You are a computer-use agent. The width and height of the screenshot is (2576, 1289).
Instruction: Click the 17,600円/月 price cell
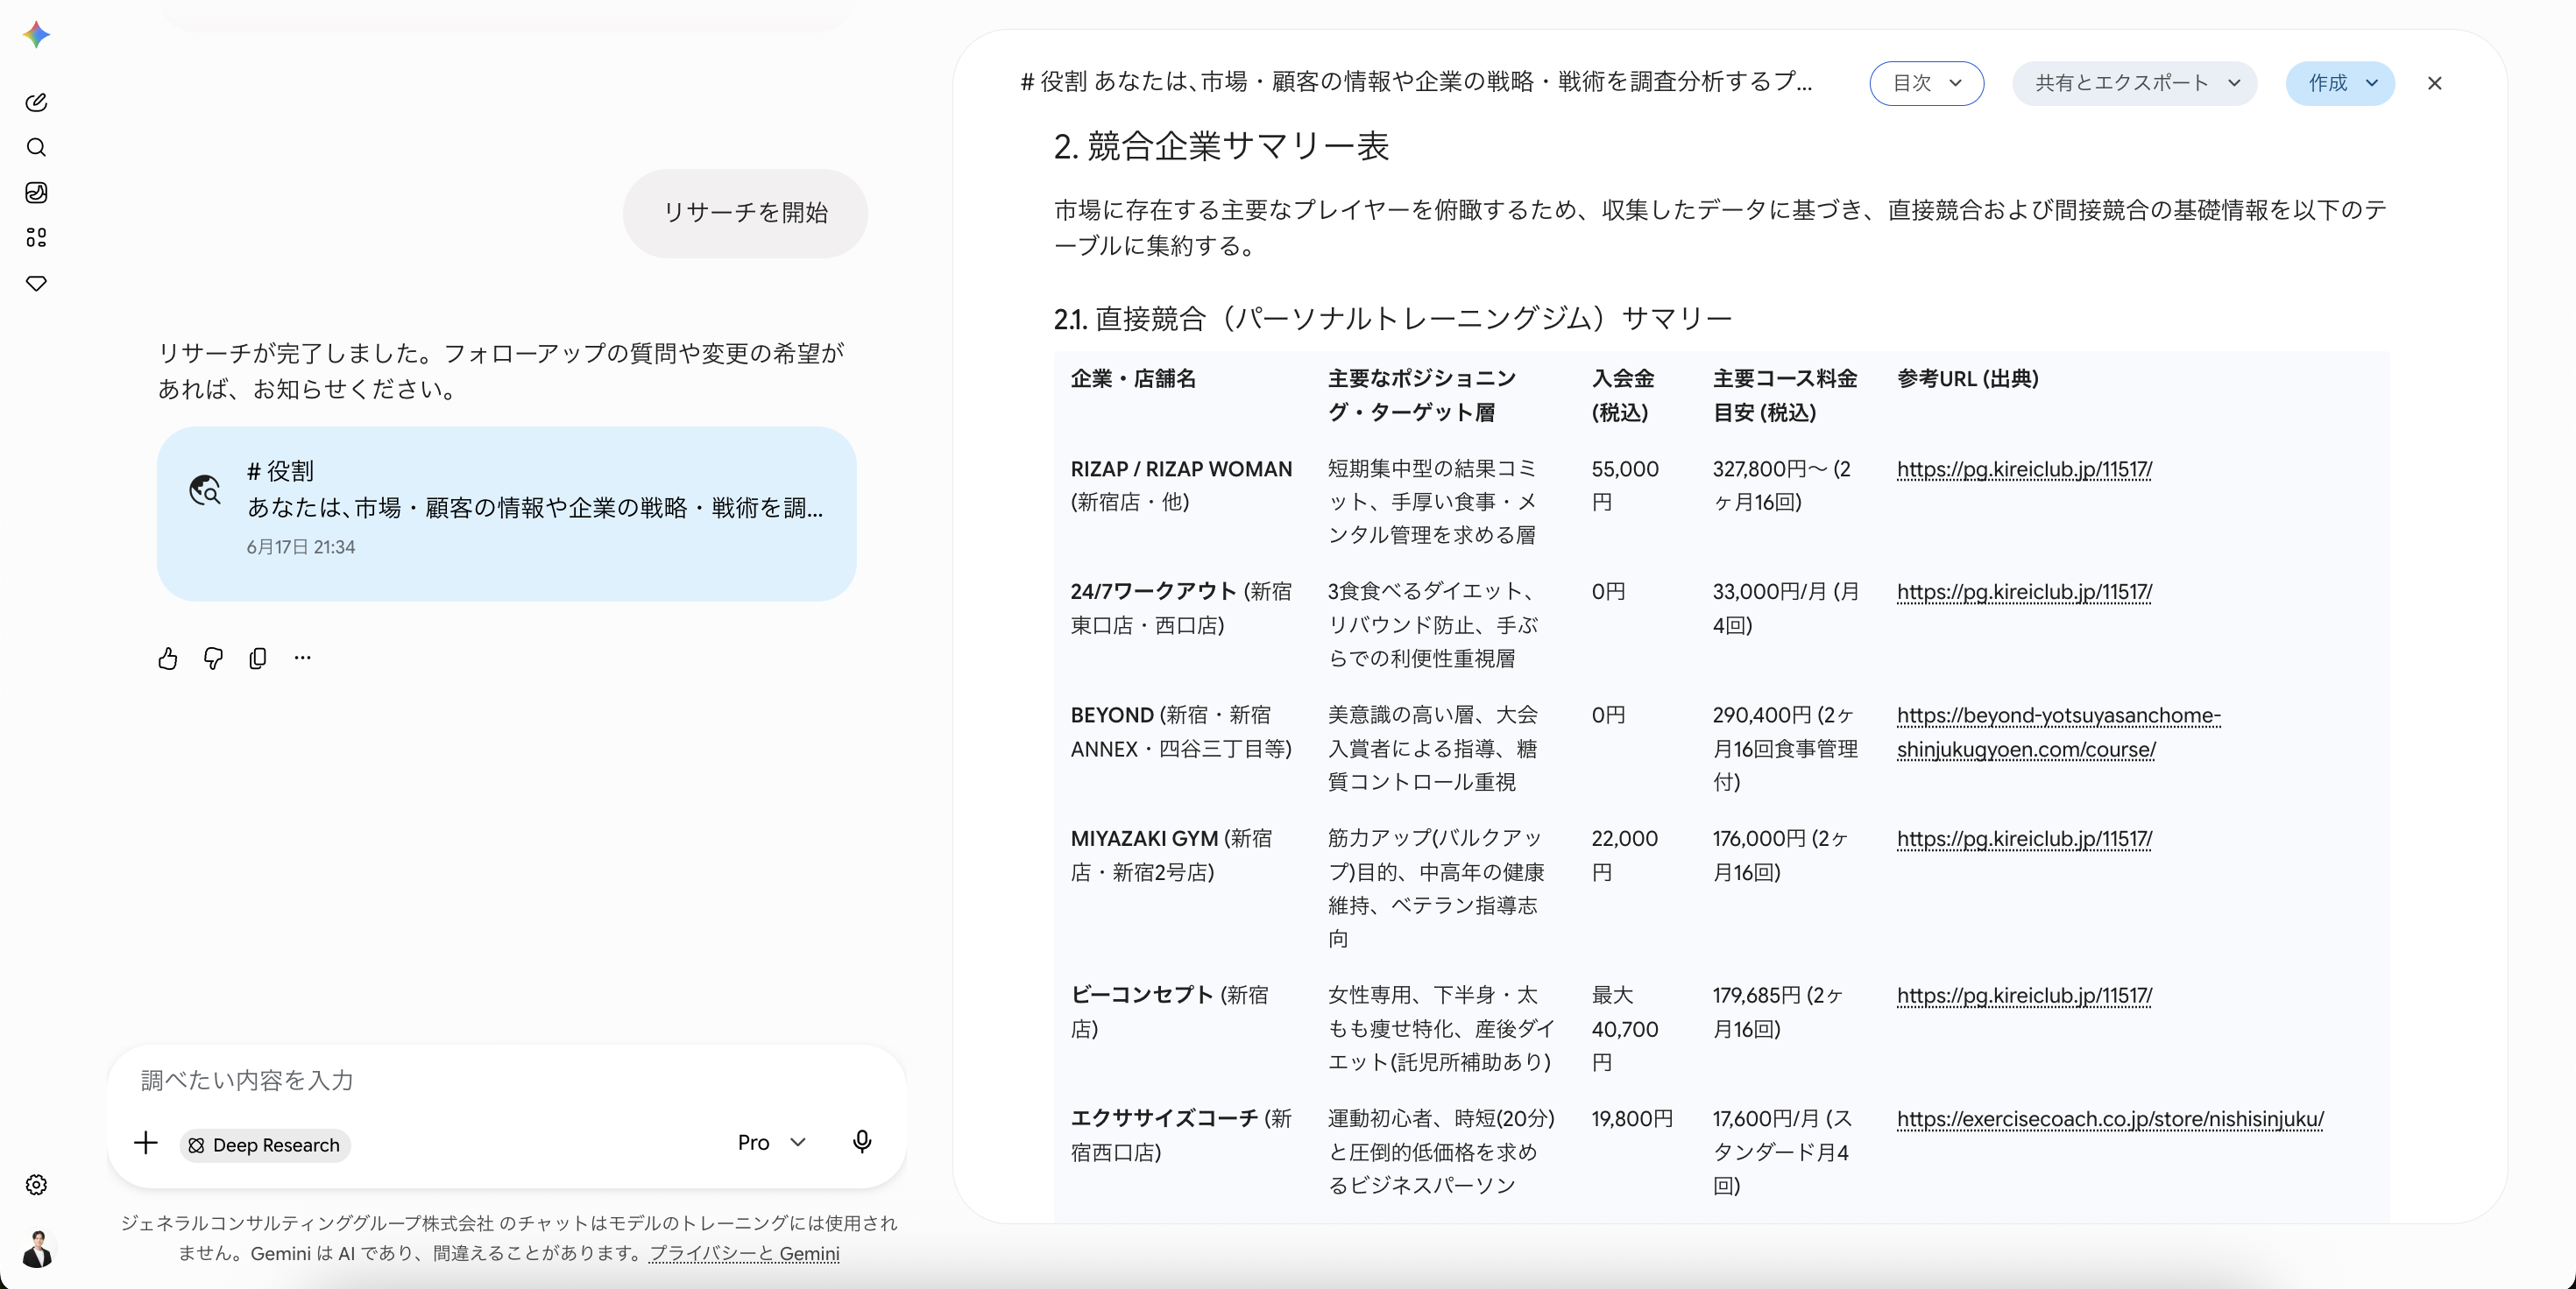point(1782,1152)
